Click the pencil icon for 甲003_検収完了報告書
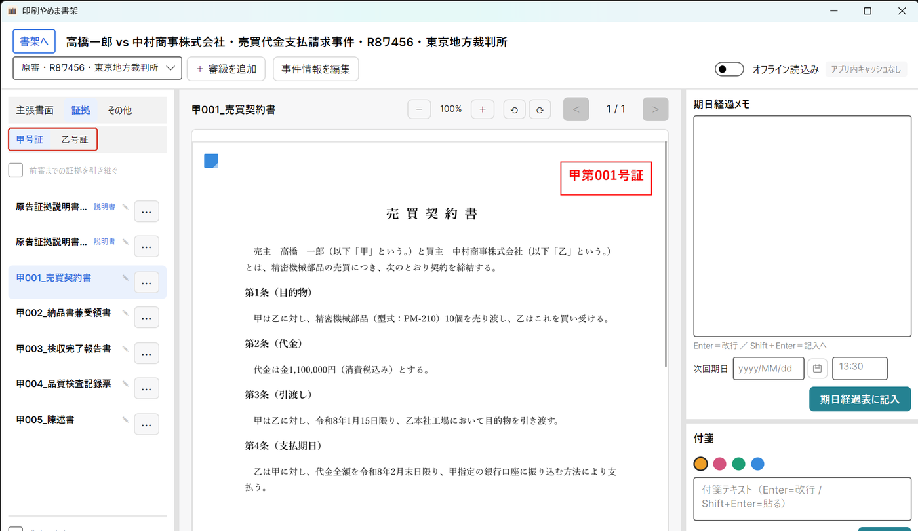The height and width of the screenshot is (531, 918). (125, 348)
